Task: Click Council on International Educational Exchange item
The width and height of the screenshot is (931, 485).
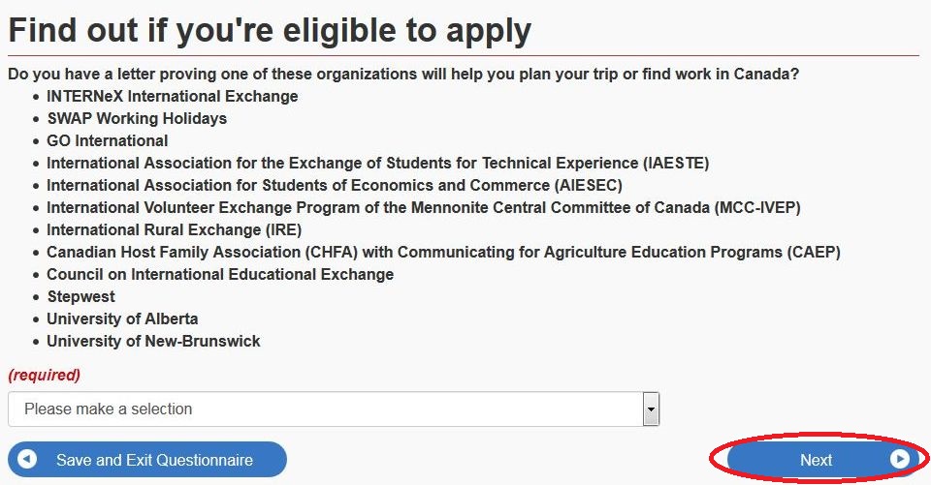Action: click(220, 274)
